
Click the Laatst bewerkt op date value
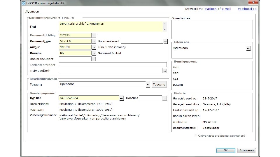[x=211, y=110]
